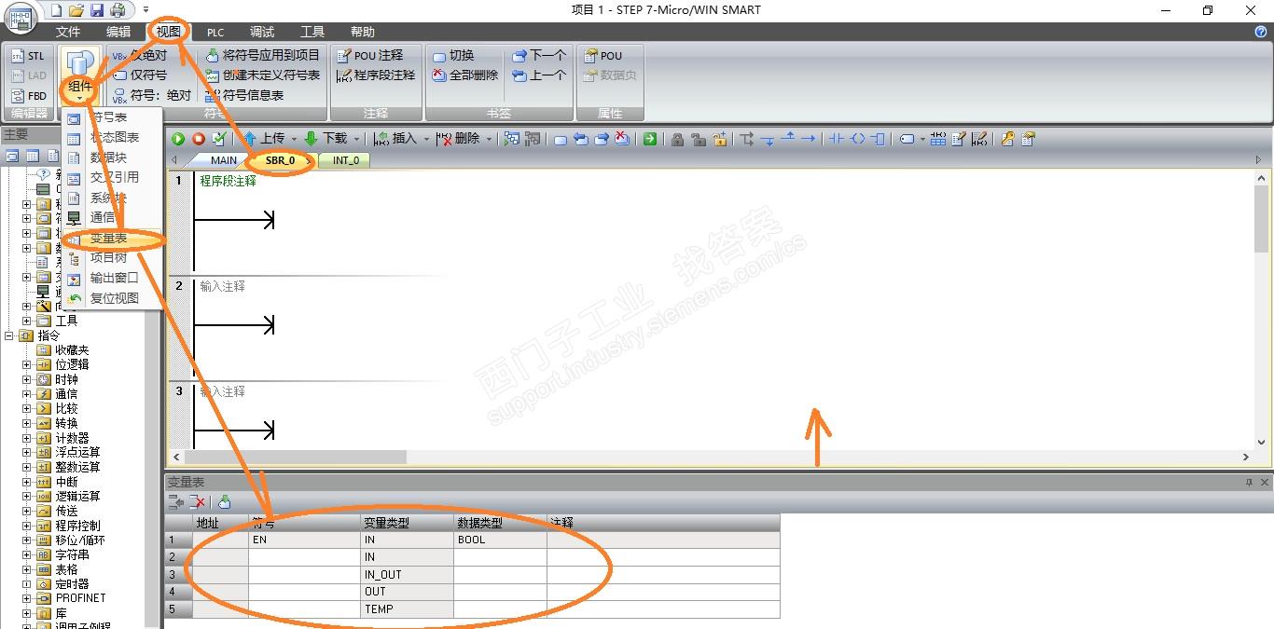1274x629 pixels.
Task: Insert a coil using the coil icon
Action: (857, 139)
